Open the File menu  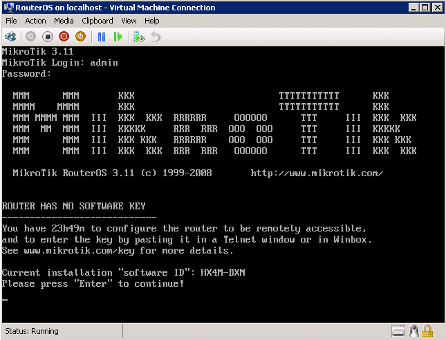click(11, 21)
